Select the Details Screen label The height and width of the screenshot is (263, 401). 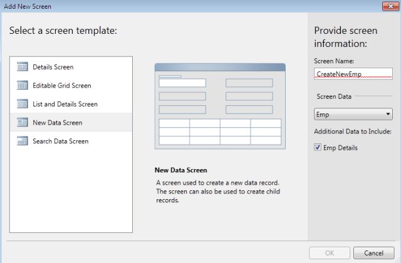53,67
